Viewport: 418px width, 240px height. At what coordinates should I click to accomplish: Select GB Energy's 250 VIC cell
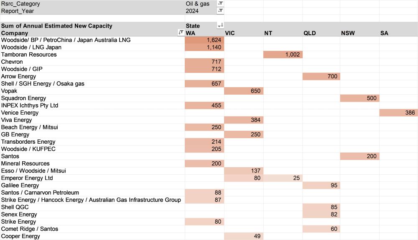244,134
